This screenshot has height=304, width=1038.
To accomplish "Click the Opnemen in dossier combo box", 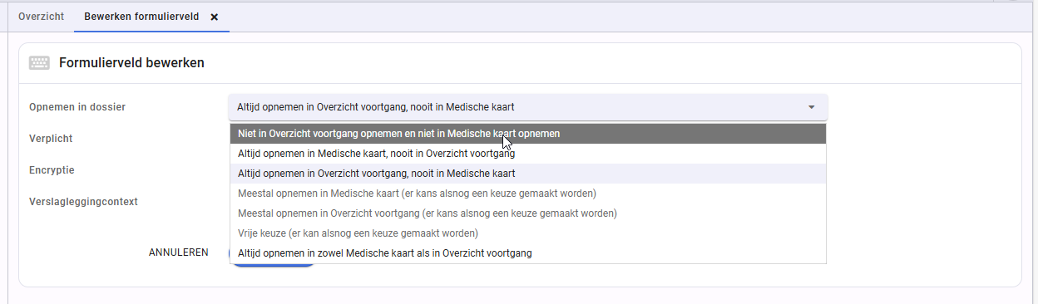I will [528, 107].
